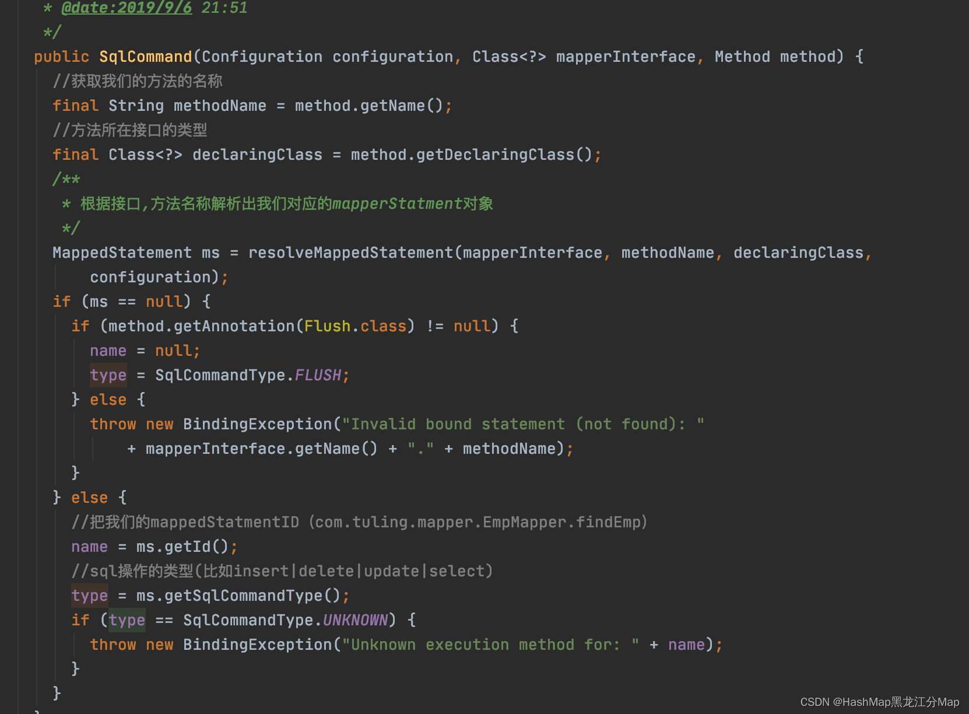This screenshot has width=969, height=714.
Task: Click the 'Configuration configuration' parameter
Action: [x=327, y=57]
